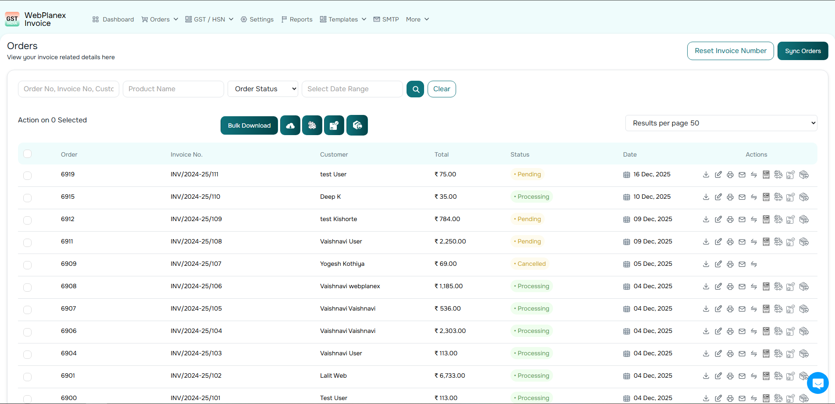Open the live chat support bubble
Screen dimensions: 835x404
[817, 383]
